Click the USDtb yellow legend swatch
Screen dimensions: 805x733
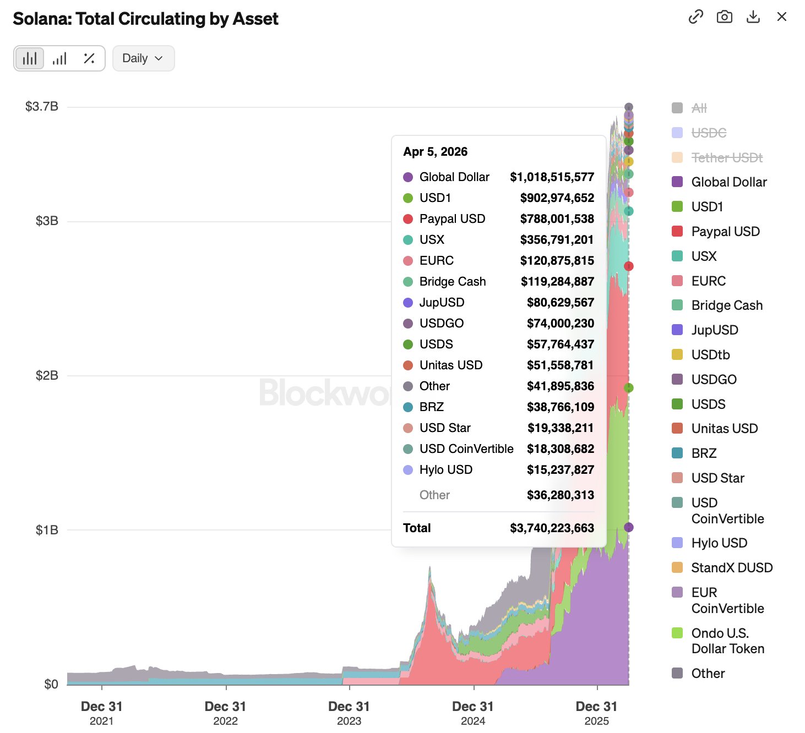[x=678, y=355]
